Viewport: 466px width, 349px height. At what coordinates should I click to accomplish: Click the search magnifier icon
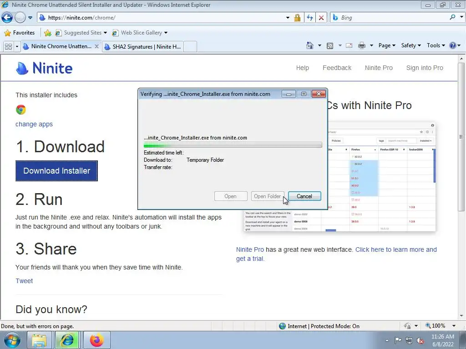coord(452,17)
